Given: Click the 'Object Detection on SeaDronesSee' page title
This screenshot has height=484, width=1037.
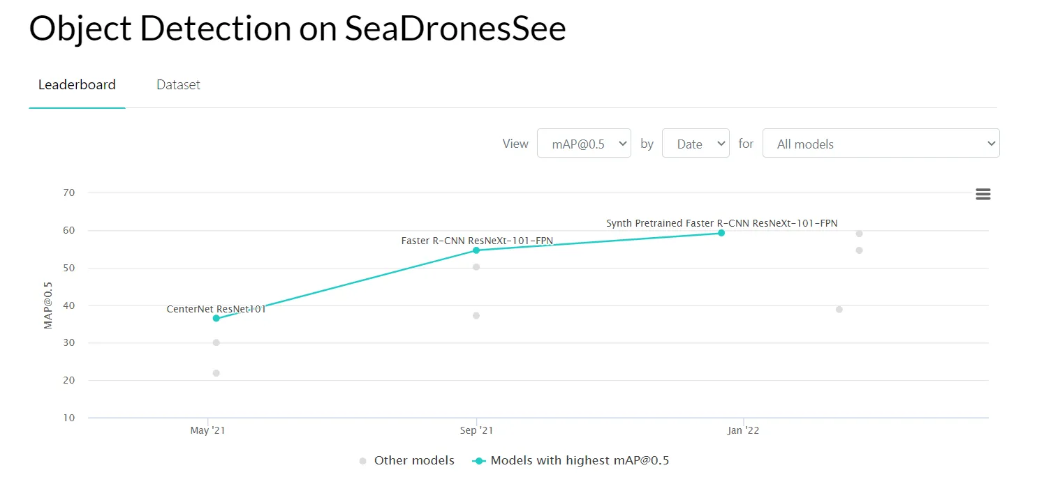Looking at the screenshot, I should 297,29.
